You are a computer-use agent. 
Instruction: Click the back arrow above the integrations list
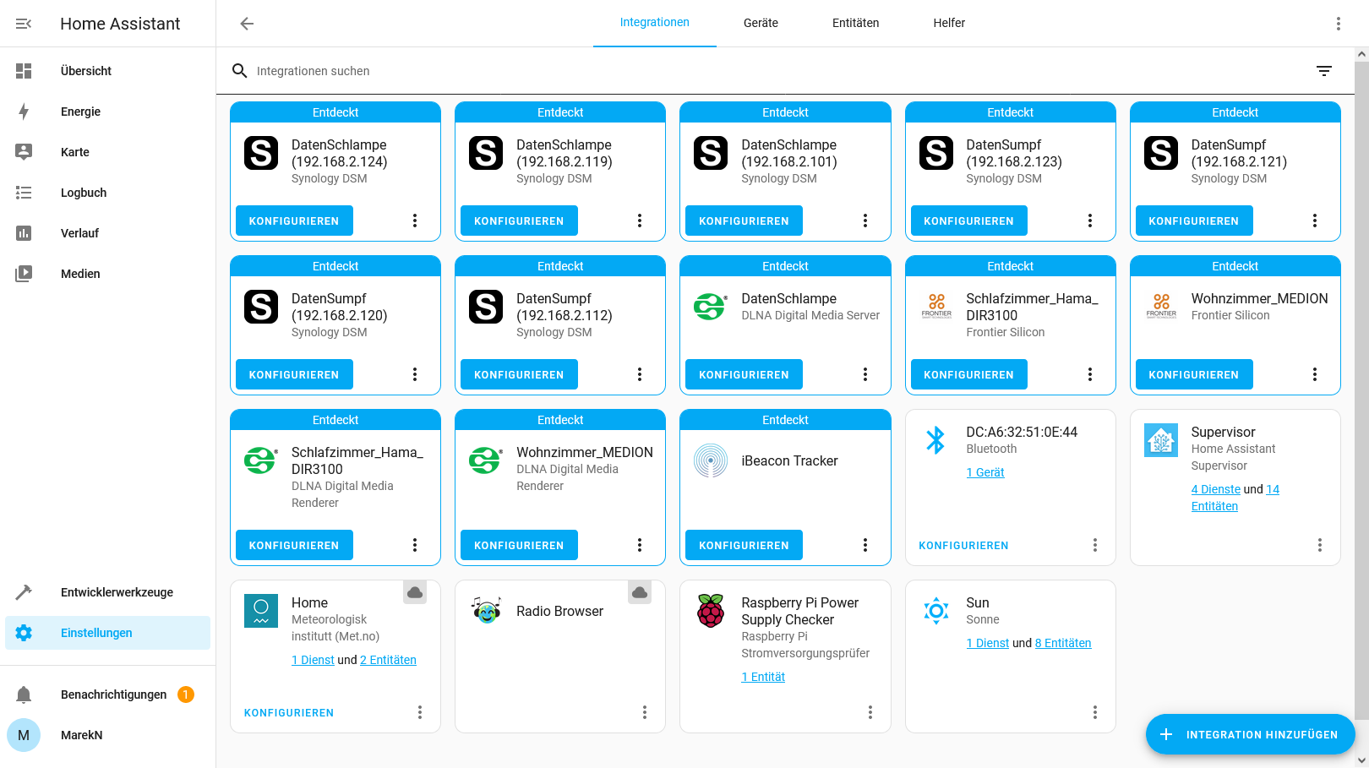click(246, 24)
